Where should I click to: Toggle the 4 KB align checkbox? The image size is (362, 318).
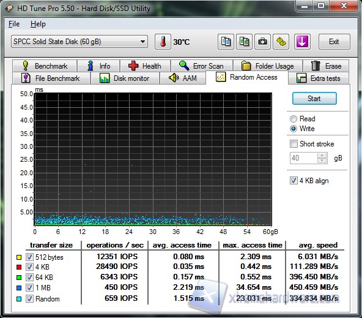[x=294, y=181]
